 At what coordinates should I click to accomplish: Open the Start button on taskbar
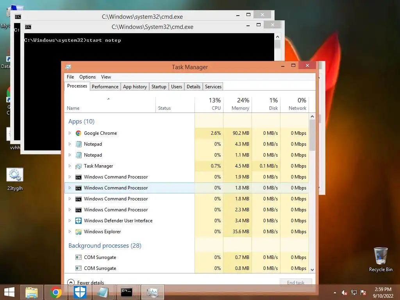9,292
